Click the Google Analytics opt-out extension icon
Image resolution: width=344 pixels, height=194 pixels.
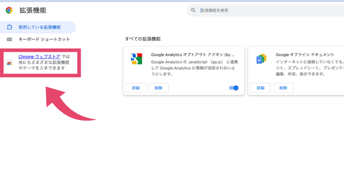(x=136, y=58)
